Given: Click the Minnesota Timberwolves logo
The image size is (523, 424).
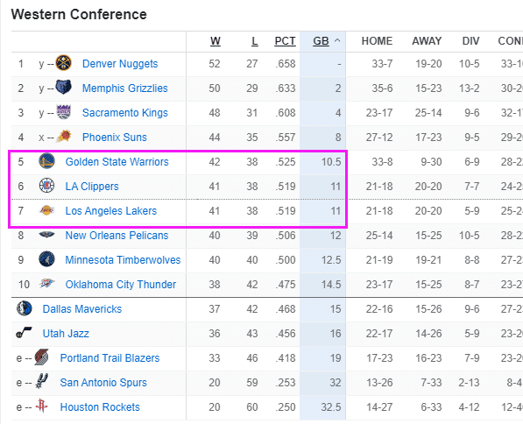Looking at the screenshot, I should pos(46,259).
